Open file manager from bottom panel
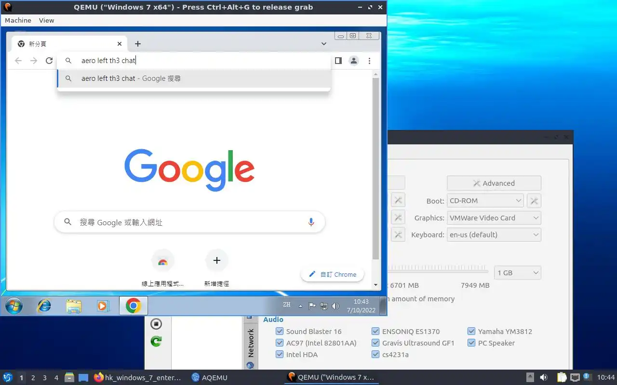Image resolution: width=617 pixels, height=385 pixels. pos(69,378)
